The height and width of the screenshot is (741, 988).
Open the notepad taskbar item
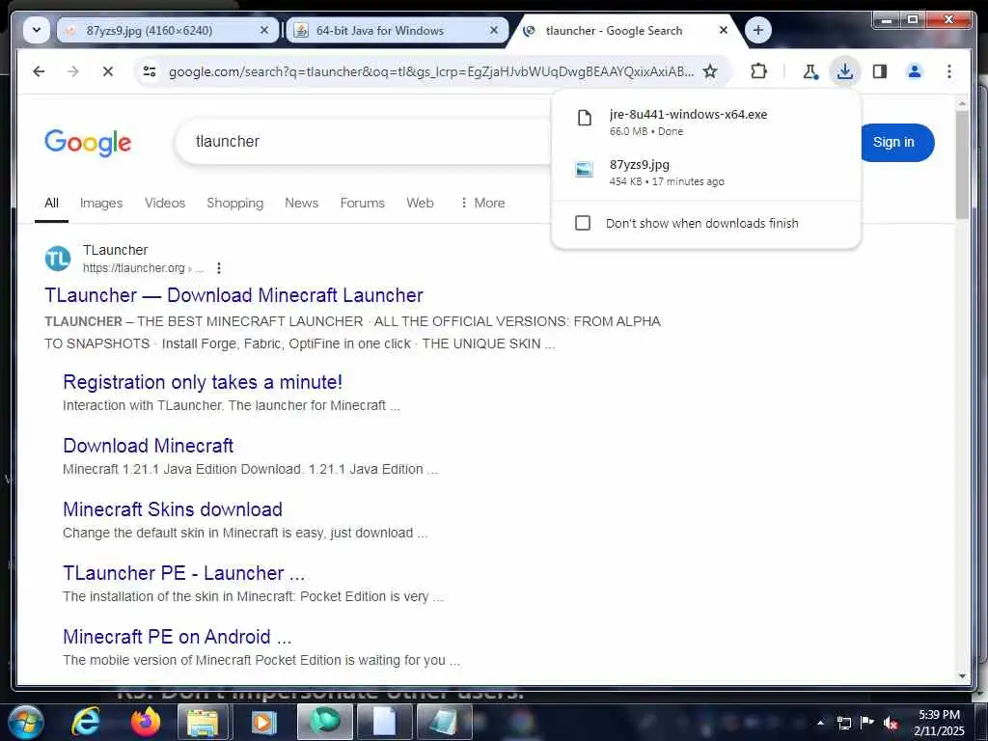point(444,722)
